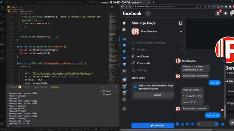234x131 pixels.
Task: Open Source Control in VS Code activity bar
Action: [x=2, y=23]
